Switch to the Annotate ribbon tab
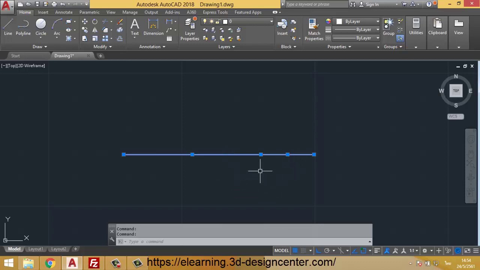The width and height of the screenshot is (480, 270). pos(64,12)
